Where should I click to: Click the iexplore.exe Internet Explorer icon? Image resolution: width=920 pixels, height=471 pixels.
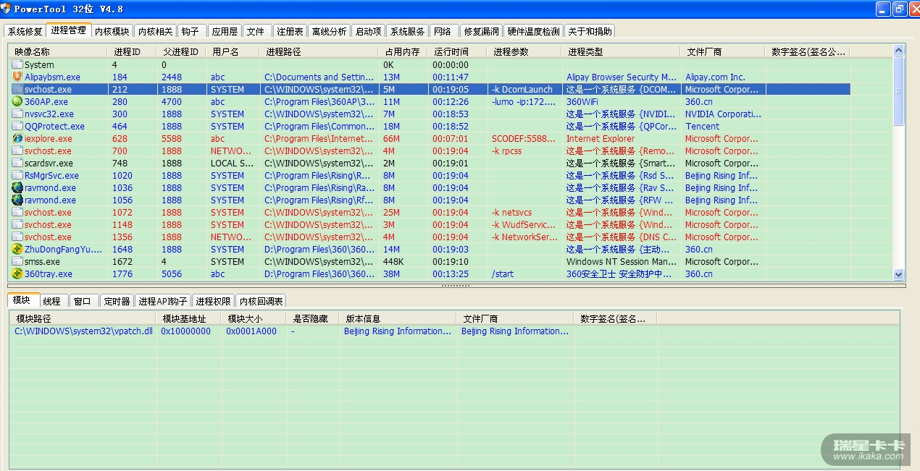[x=17, y=139]
